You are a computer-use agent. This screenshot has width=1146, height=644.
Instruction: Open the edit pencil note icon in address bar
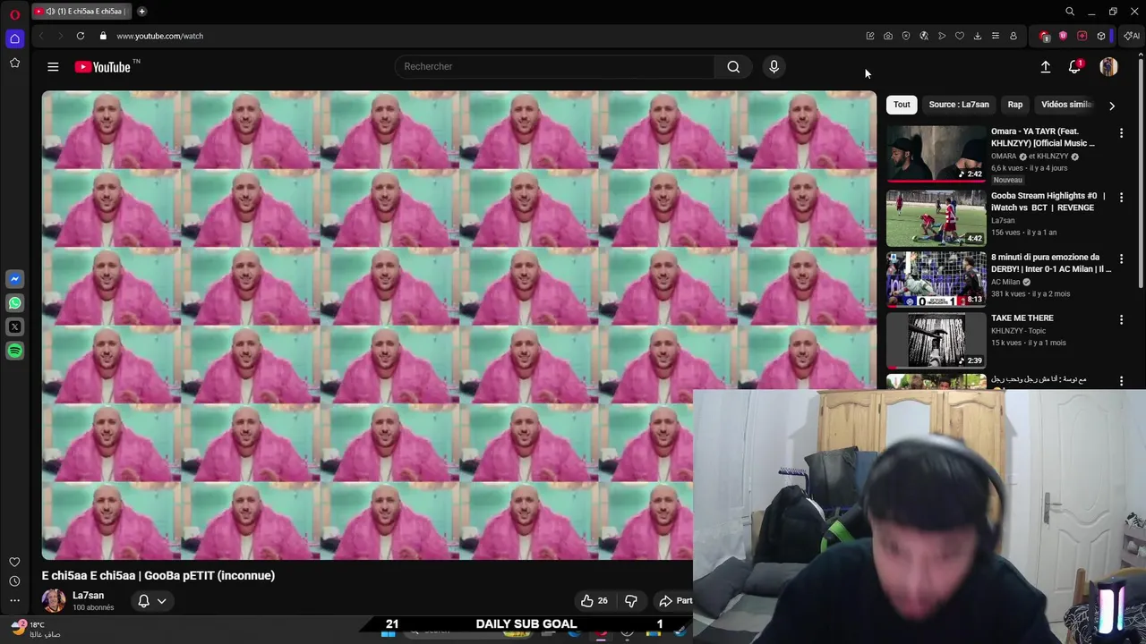869,36
